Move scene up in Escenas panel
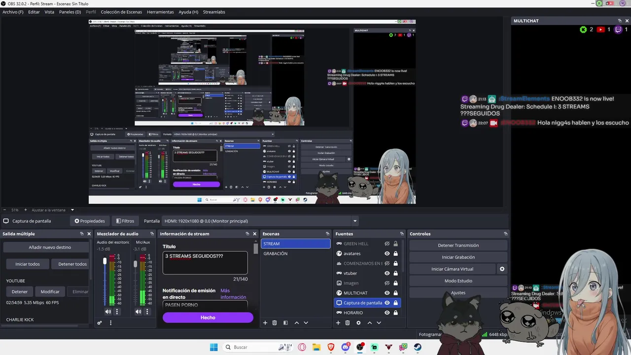This screenshot has height=355, width=631. click(x=296, y=323)
